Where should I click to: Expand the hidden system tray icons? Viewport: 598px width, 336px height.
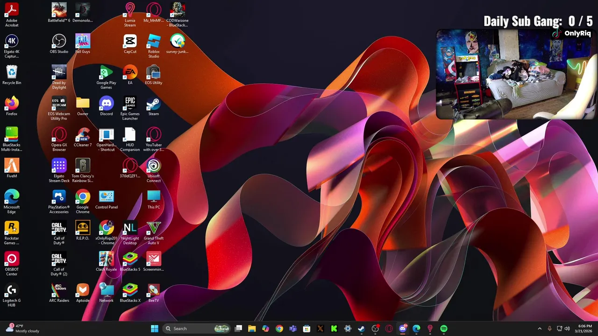pyautogui.click(x=540, y=329)
